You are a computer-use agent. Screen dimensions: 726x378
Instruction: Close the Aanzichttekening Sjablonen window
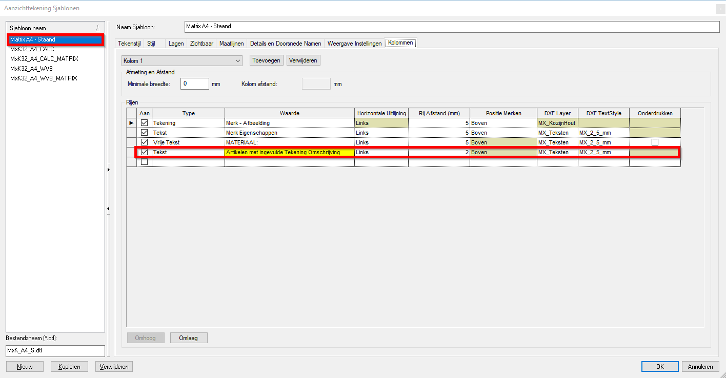(x=720, y=8)
